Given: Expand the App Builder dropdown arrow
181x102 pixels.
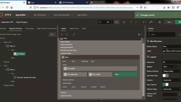Looking at the screenshot, I should (x=28, y=15).
